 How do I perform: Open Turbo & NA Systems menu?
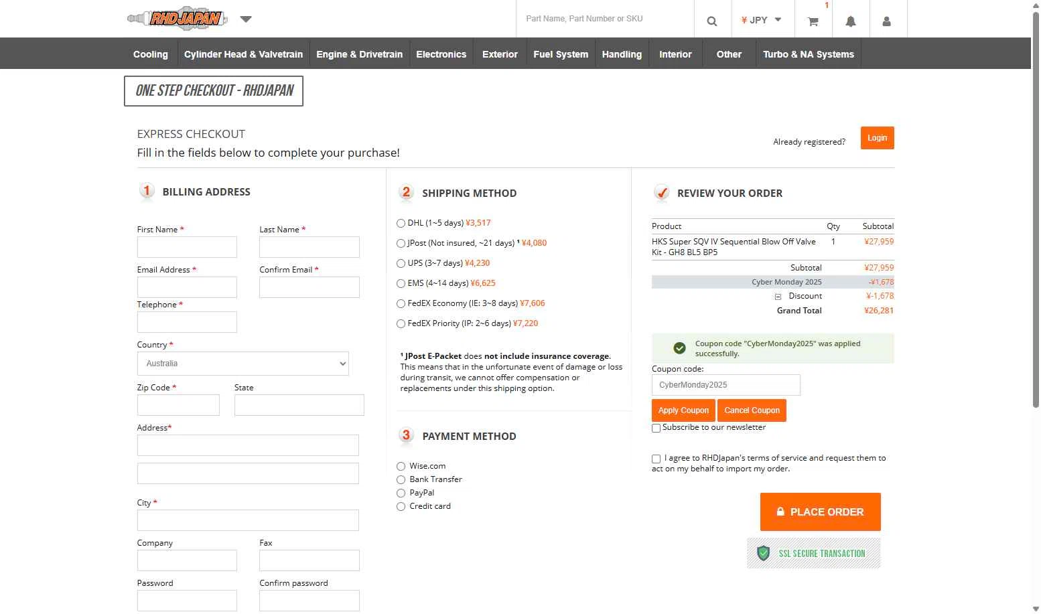click(809, 54)
